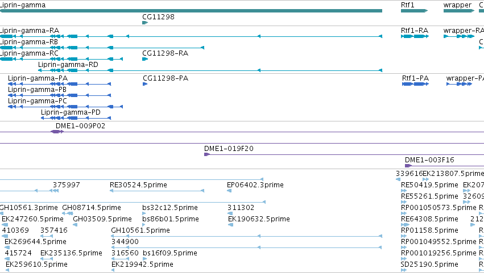This screenshot has height=273, width=484.
Task: Select the Liprin-gamma-PB protein feature
Action: tap(59, 95)
